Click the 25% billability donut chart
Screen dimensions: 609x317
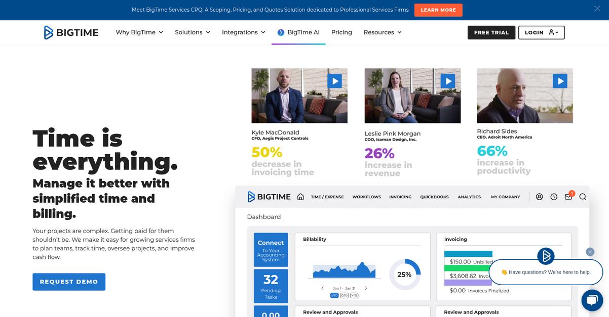pyautogui.click(x=404, y=275)
